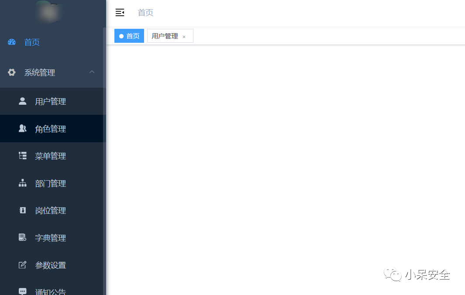Click the people icon beside 角色管理
The height and width of the screenshot is (295, 465).
(x=23, y=128)
